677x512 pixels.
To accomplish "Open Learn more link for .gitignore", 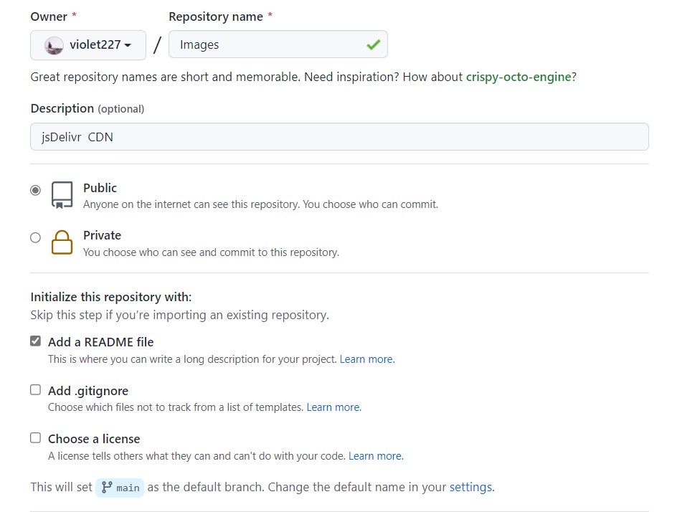I will [x=333, y=407].
